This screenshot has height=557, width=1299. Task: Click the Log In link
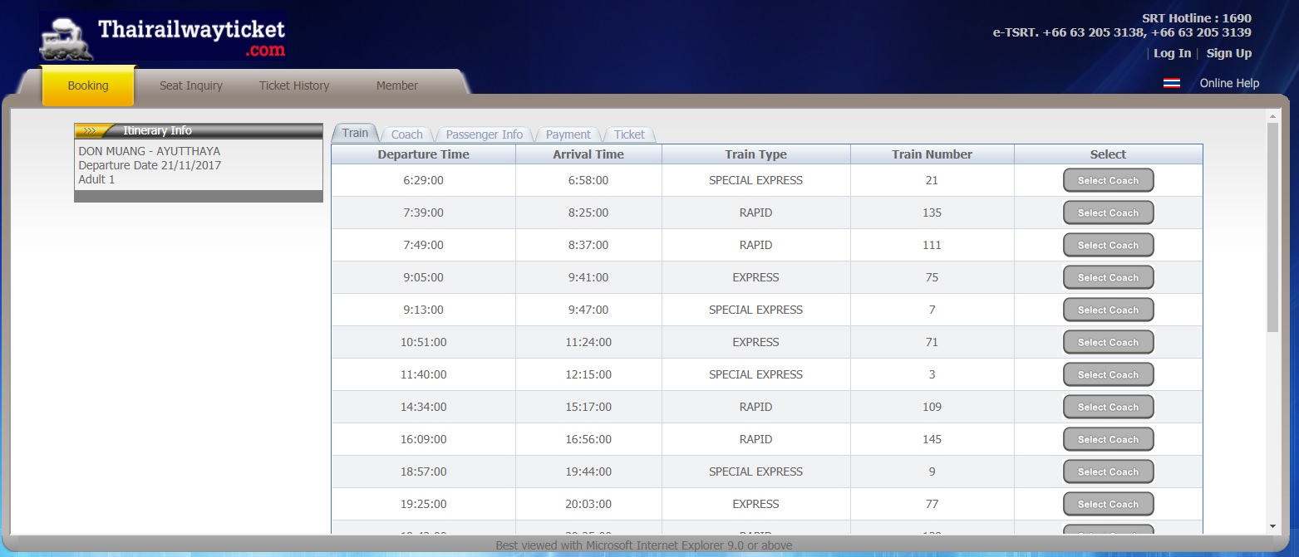tap(1172, 53)
